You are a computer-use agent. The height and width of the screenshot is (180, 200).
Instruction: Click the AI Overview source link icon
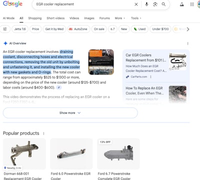pos(58,87)
